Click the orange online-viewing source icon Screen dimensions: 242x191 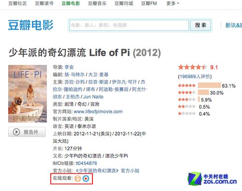point(77,178)
